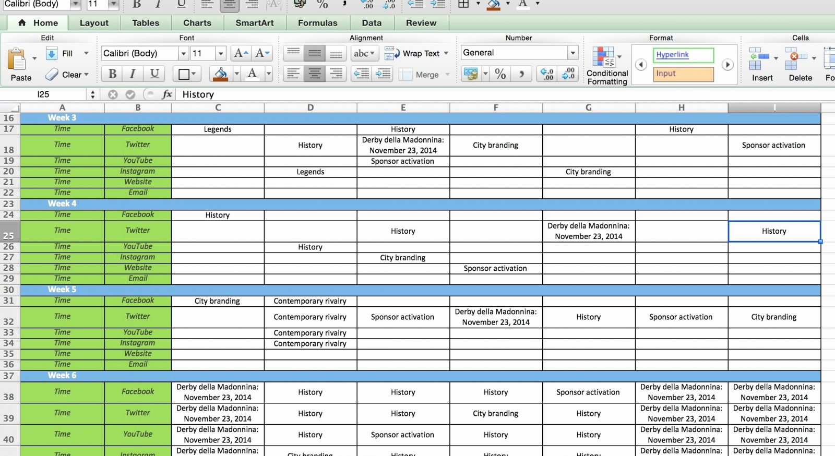Toggle Underline formatting
This screenshot has width=835, height=456.
pyautogui.click(x=154, y=74)
